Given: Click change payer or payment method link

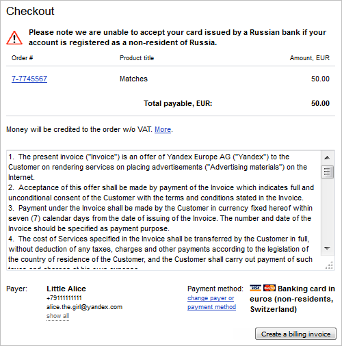Looking at the screenshot, I should [211, 302].
